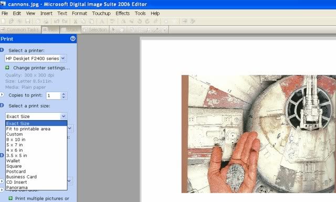
Task: Click the Insert Text 'A' toolbar icon
Action: tap(102, 21)
